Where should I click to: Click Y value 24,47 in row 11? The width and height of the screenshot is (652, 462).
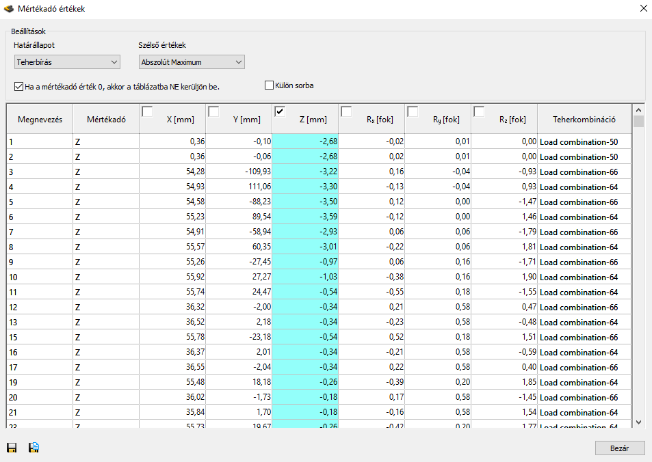[239, 292]
